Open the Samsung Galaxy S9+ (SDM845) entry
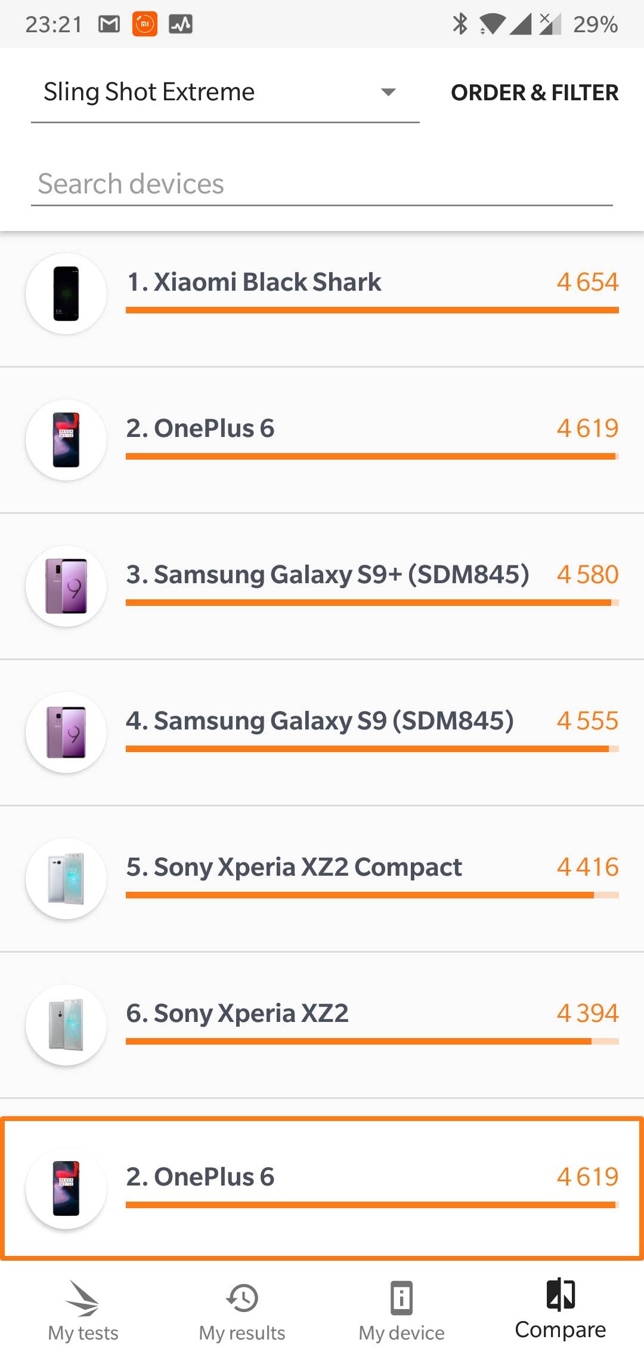 [x=327, y=575]
